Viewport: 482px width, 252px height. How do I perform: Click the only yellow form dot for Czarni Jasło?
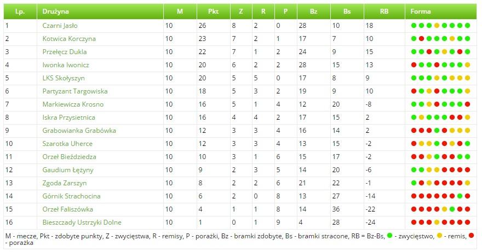coord(437,26)
